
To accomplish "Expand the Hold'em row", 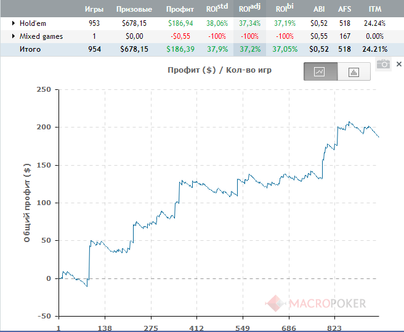I will (x=14, y=23).
